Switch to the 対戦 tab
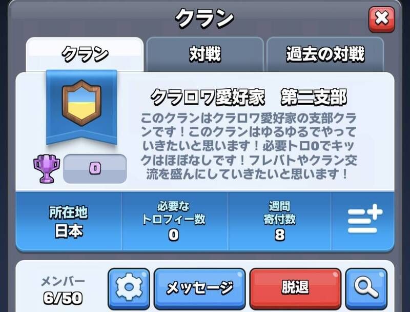This screenshot has height=312, width=410. pyautogui.click(x=204, y=54)
